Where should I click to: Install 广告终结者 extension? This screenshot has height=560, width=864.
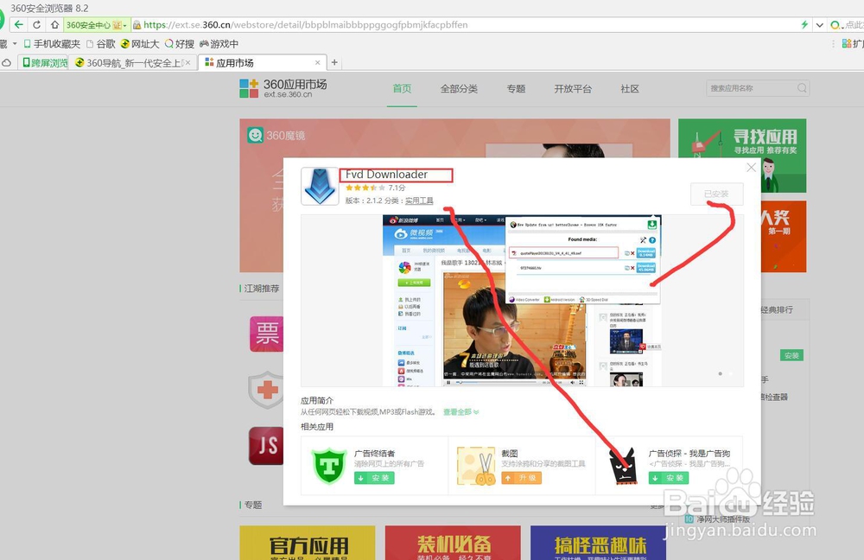point(374,478)
